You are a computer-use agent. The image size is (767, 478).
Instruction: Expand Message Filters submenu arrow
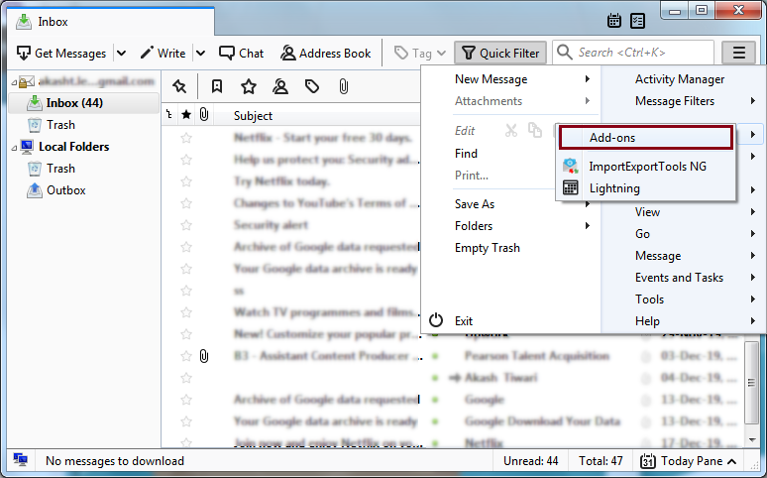pyautogui.click(x=753, y=101)
